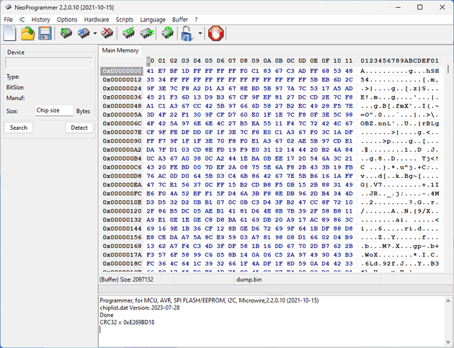Click the padlock Protect icon
The width and height of the screenshot is (454, 348).
point(187,33)
